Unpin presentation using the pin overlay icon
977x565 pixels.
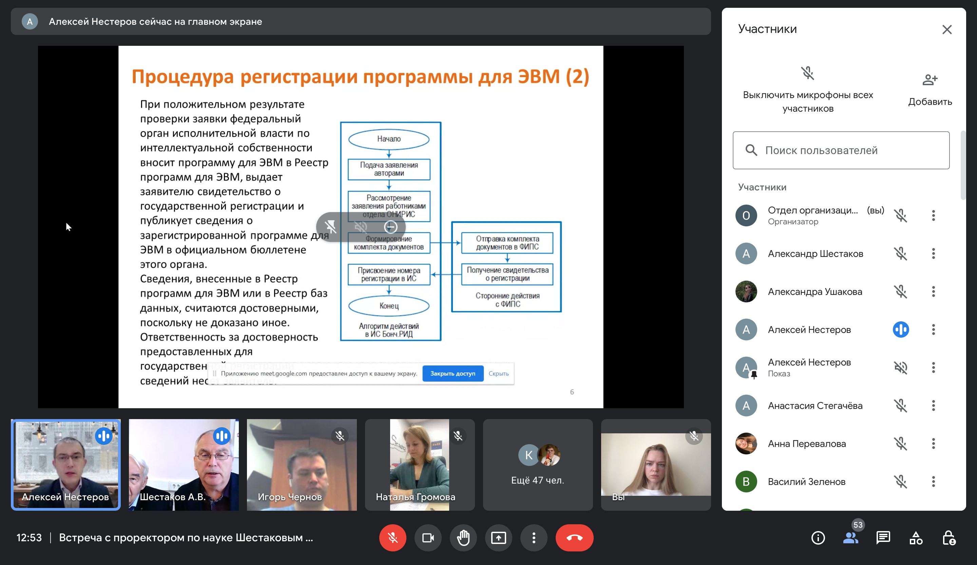pyautogui.click(x=331, y=227)
